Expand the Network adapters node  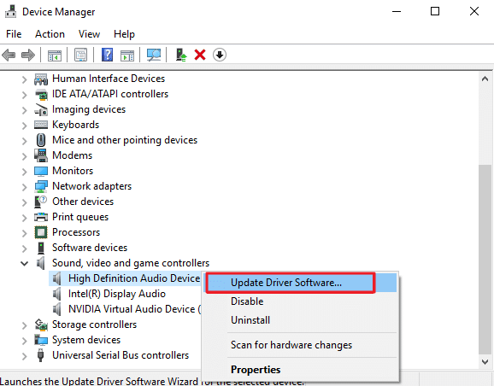[x=24, y=187]
